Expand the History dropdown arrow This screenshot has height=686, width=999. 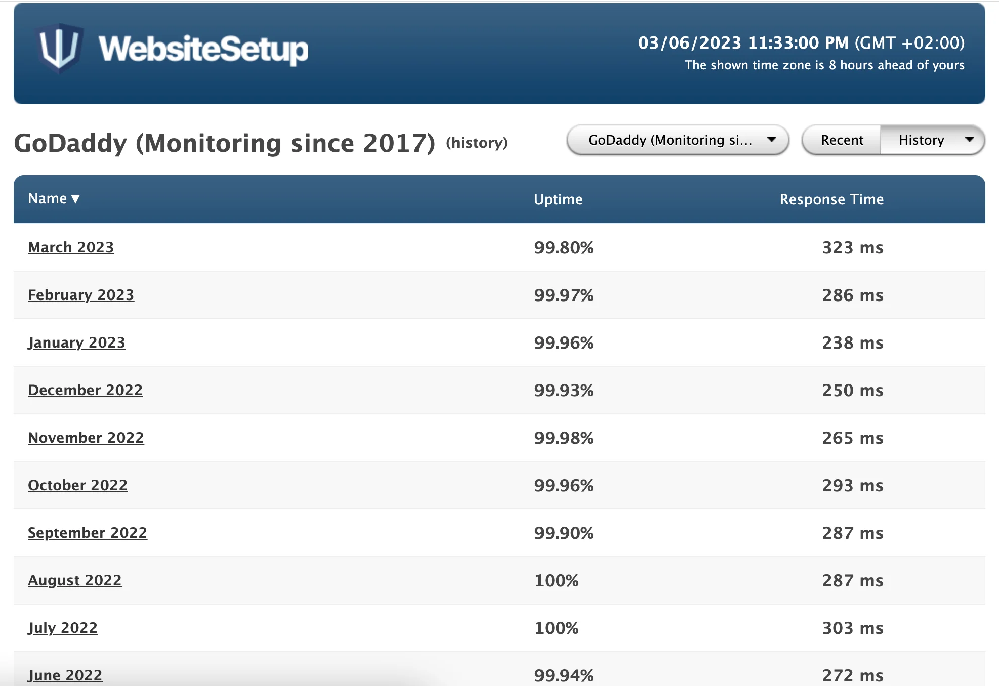tap(970, 140)
